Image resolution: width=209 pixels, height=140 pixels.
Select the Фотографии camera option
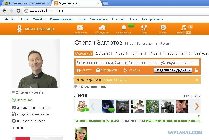[107, 70]
